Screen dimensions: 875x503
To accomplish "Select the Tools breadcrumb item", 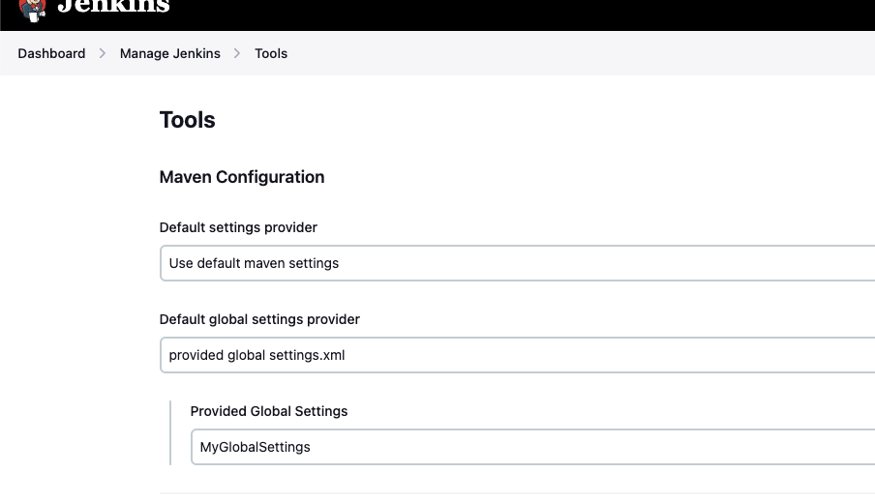I will [271, 53].
